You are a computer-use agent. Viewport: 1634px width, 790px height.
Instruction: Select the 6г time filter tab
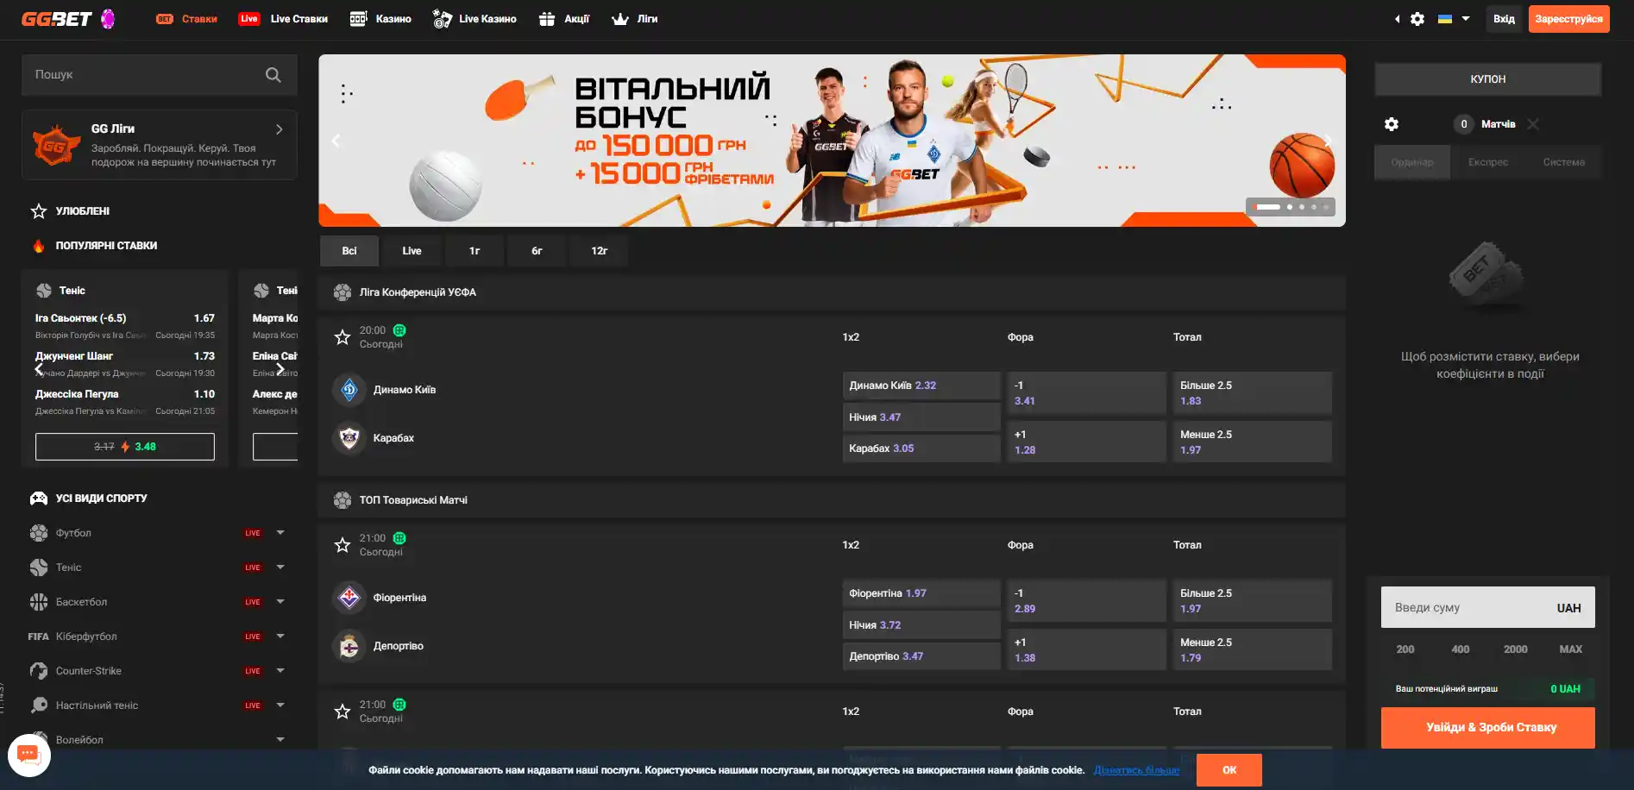[x=537, y=251]
